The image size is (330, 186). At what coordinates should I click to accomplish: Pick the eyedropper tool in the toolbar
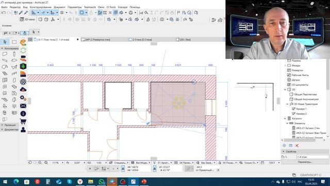click(21, 12)
